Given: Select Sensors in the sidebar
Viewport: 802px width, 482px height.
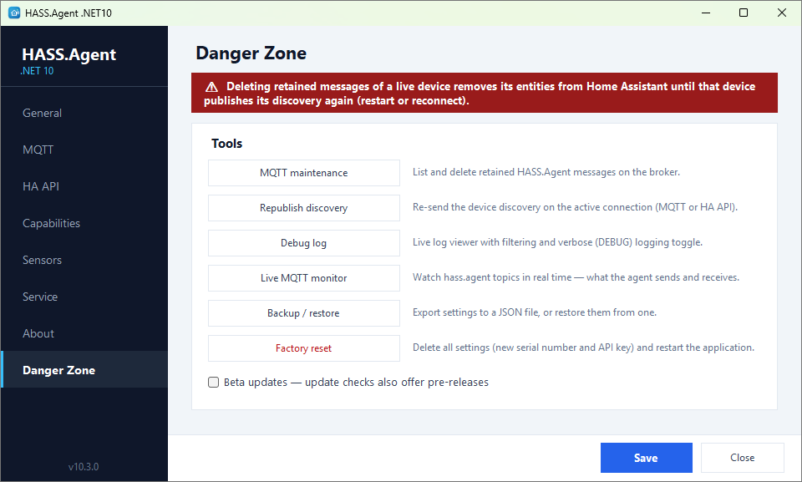Looking at the screenshot, I should click(84, 261).
